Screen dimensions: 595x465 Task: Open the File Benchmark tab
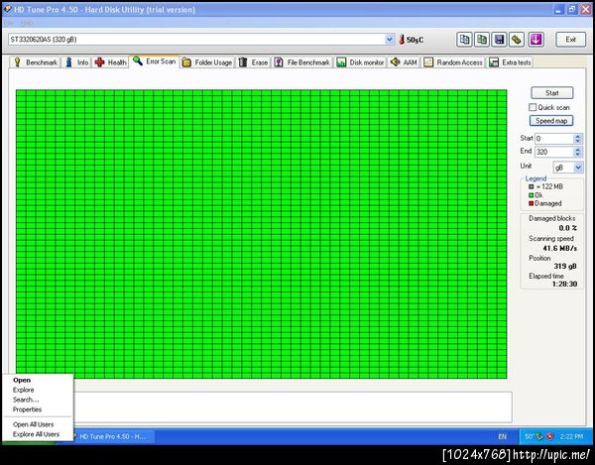[302, 62]
